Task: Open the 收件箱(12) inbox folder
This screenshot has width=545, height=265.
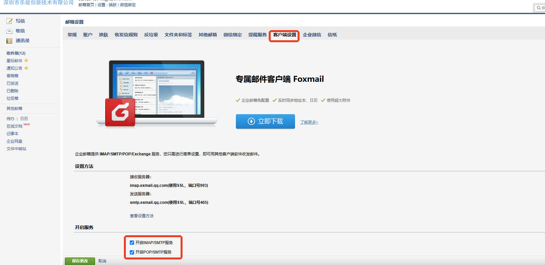Action: [x=16, y=53]
